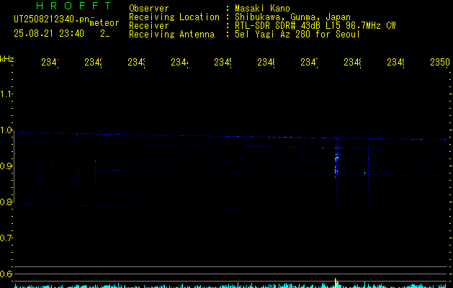Click the 0.9 kHz axis label
This screenshot has height=288, width=453.
[6, 166]
